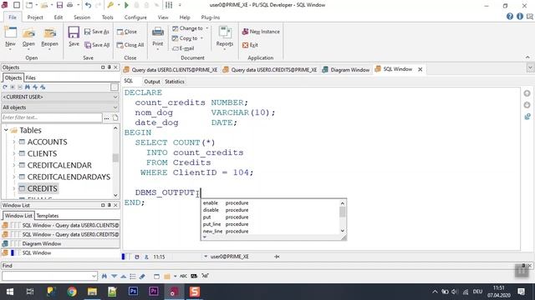Click down-arrow circle icon at editor right edge

click(527, 105)
